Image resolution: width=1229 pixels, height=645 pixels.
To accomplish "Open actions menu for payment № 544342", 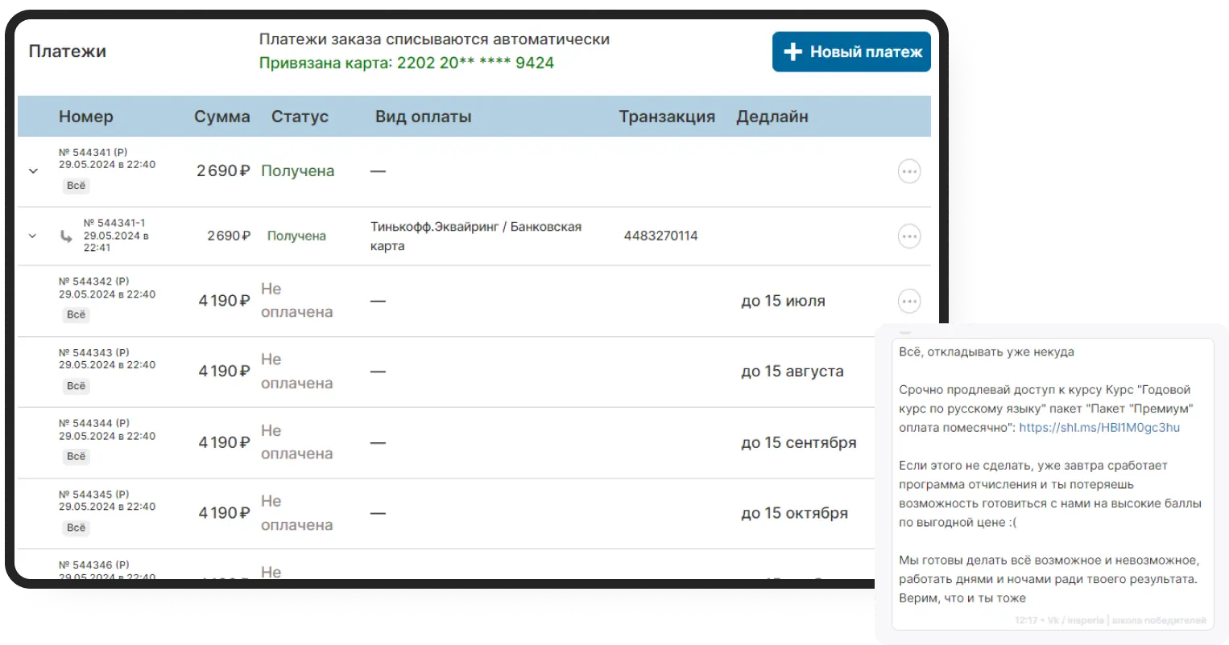I will point(908,301).
